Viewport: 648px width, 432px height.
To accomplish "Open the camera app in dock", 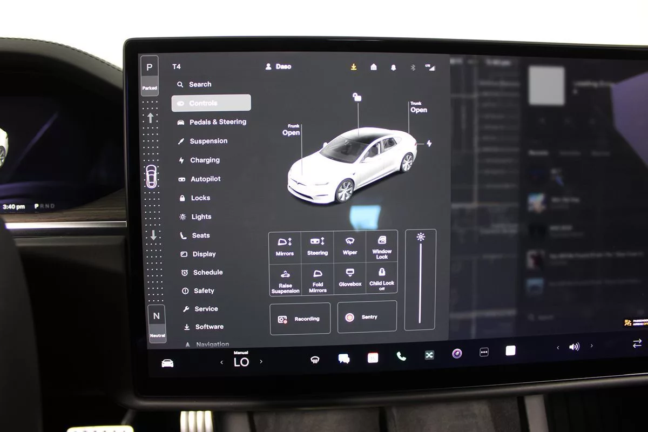I will point(457,354).
